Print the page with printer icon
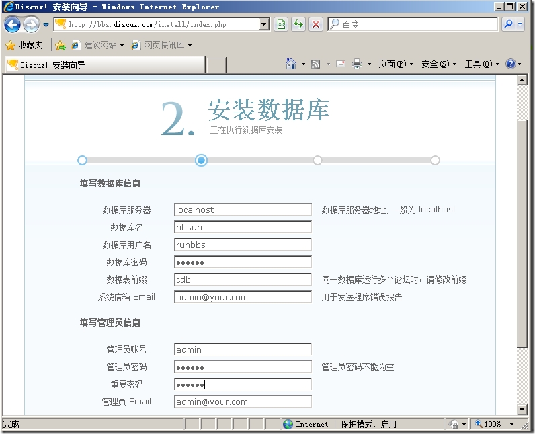 (357, 64)
